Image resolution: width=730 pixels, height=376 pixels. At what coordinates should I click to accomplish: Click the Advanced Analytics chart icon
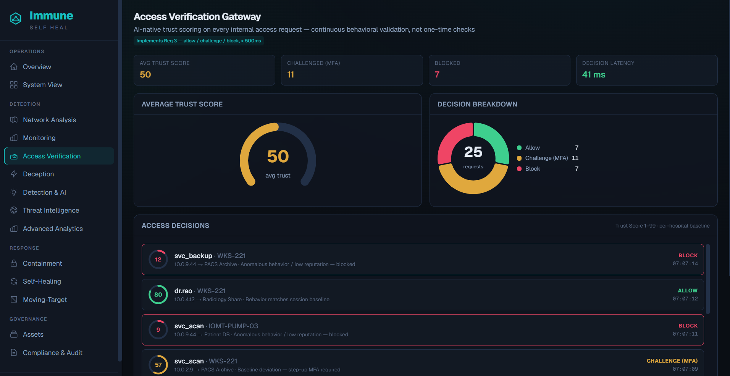(14, 229)
